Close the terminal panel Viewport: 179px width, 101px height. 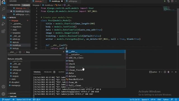(176, 72)
